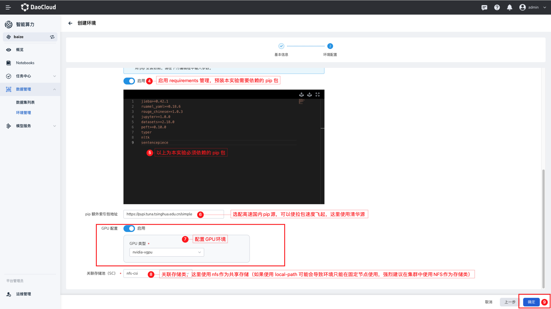551x309 pixels.
Task: Click the upload icon in code editor
Action: click(x=301, y=95)
